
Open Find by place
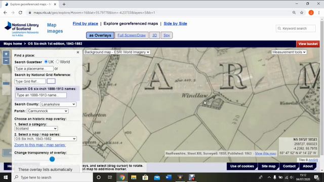click(86, 24)
